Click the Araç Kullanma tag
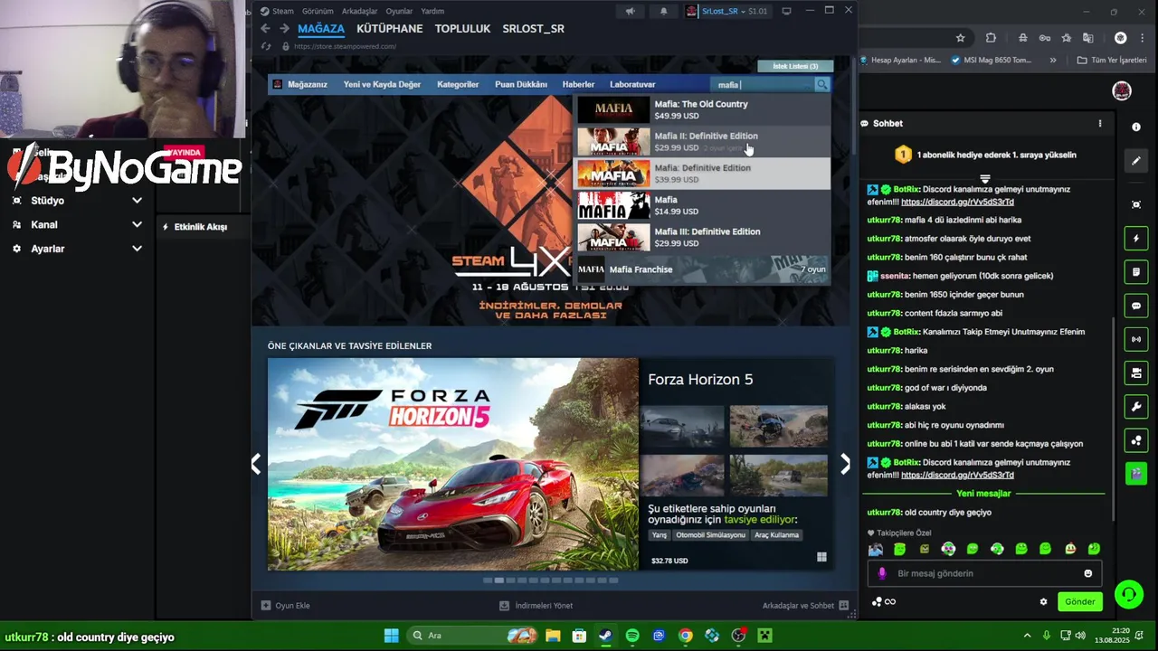The width and height of the screenshot is (1158, 651). tap(776, 535)
